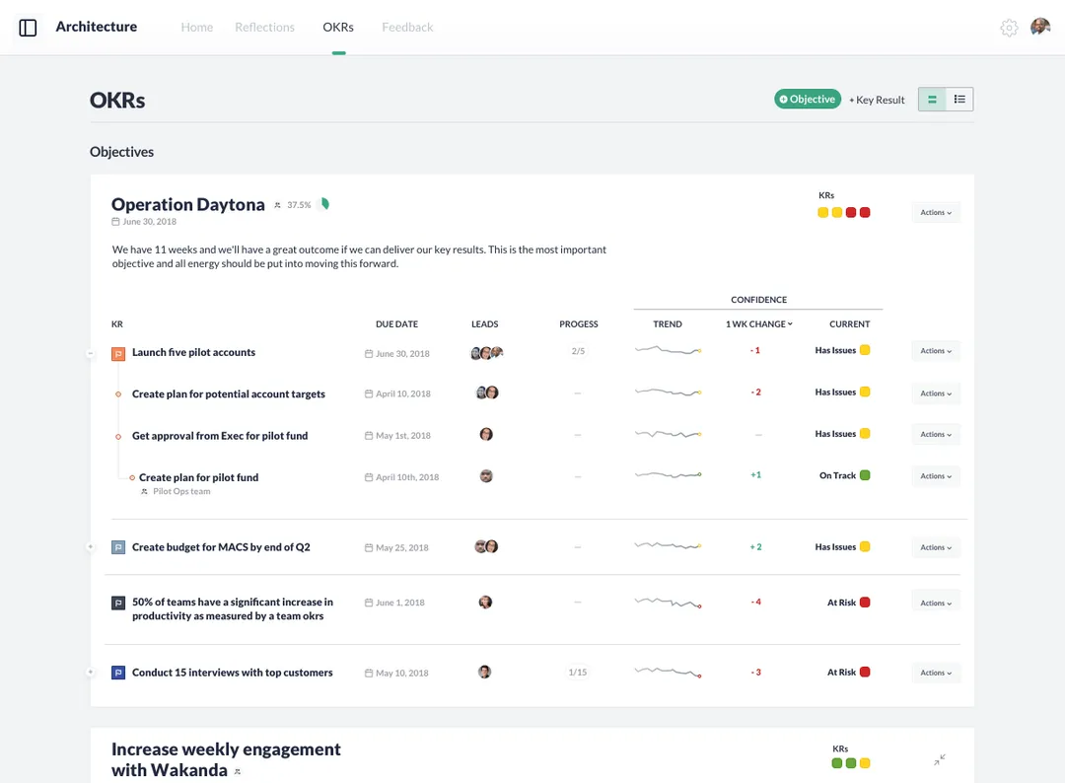Viewport: 1065px width, 783px height.
Task: Expand Create budget for MACS key result
Action: [91, 547]
